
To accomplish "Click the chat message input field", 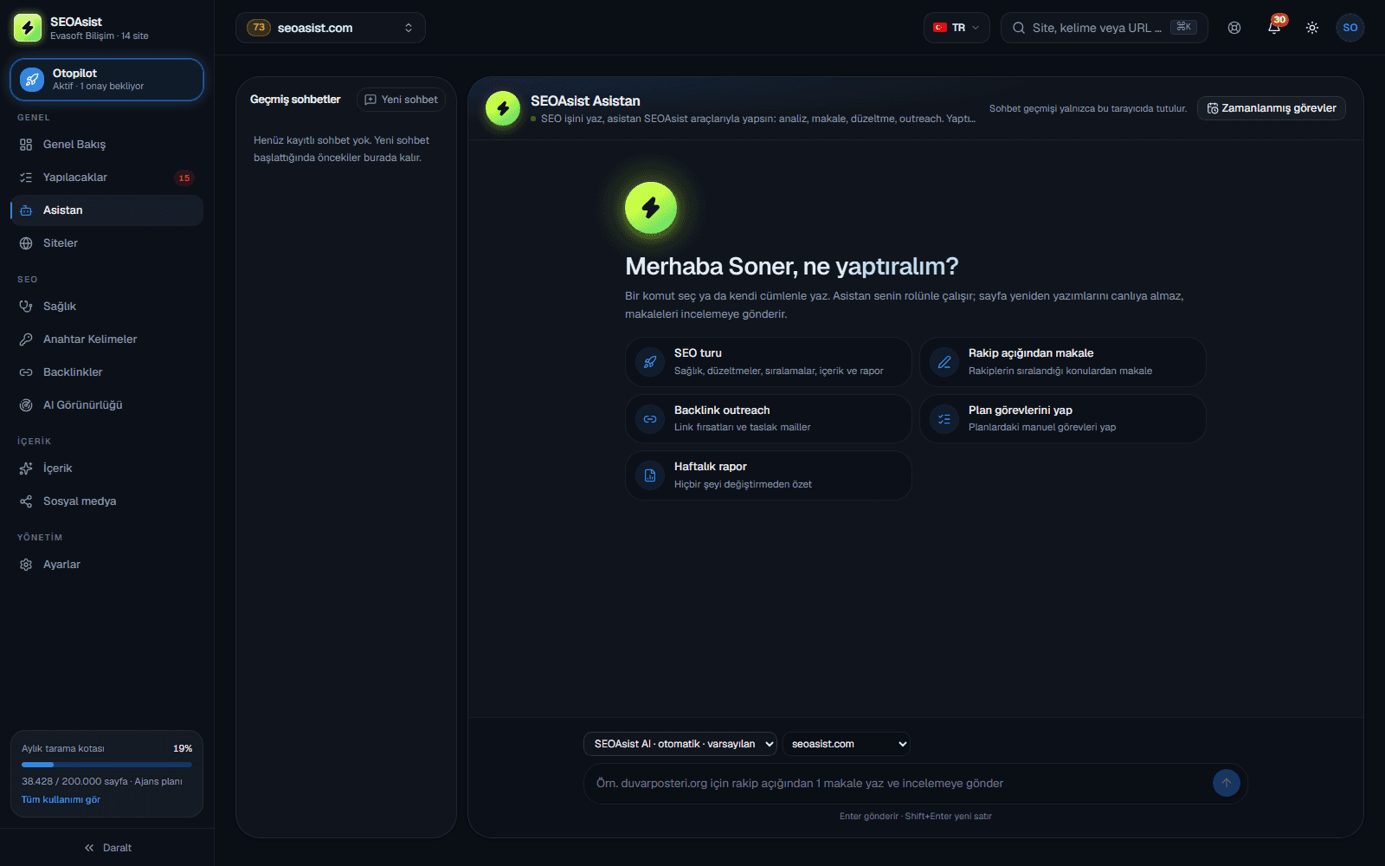I will (899, 784).
